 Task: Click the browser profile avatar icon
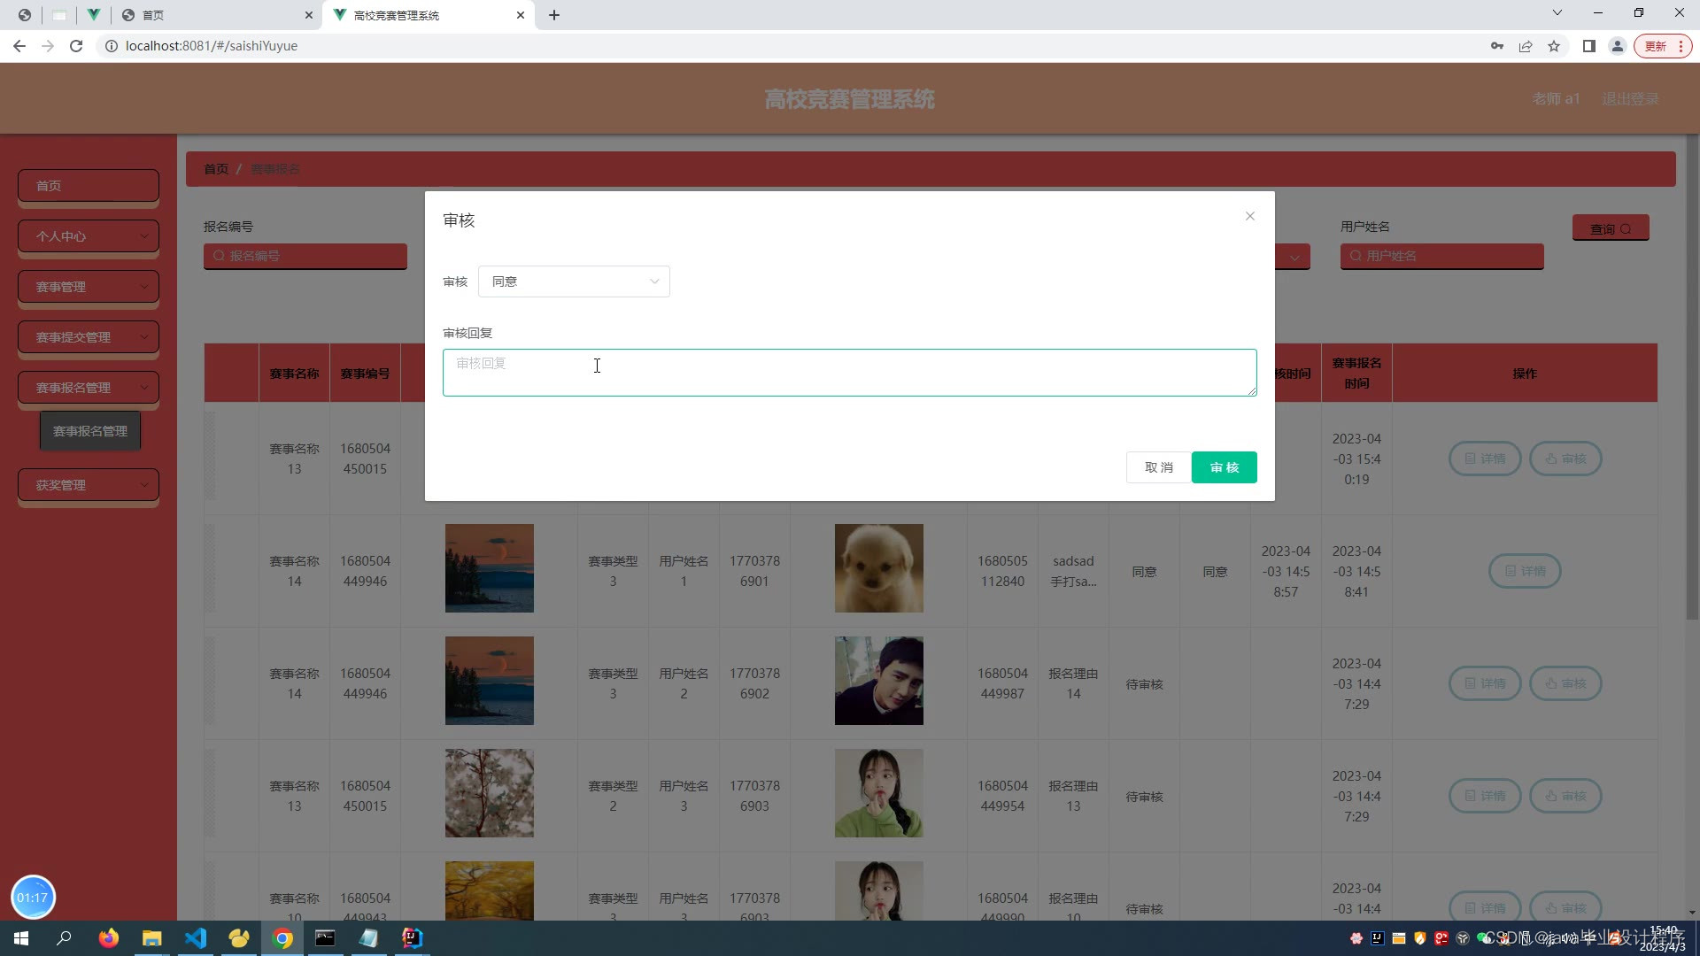[1618, 46]
